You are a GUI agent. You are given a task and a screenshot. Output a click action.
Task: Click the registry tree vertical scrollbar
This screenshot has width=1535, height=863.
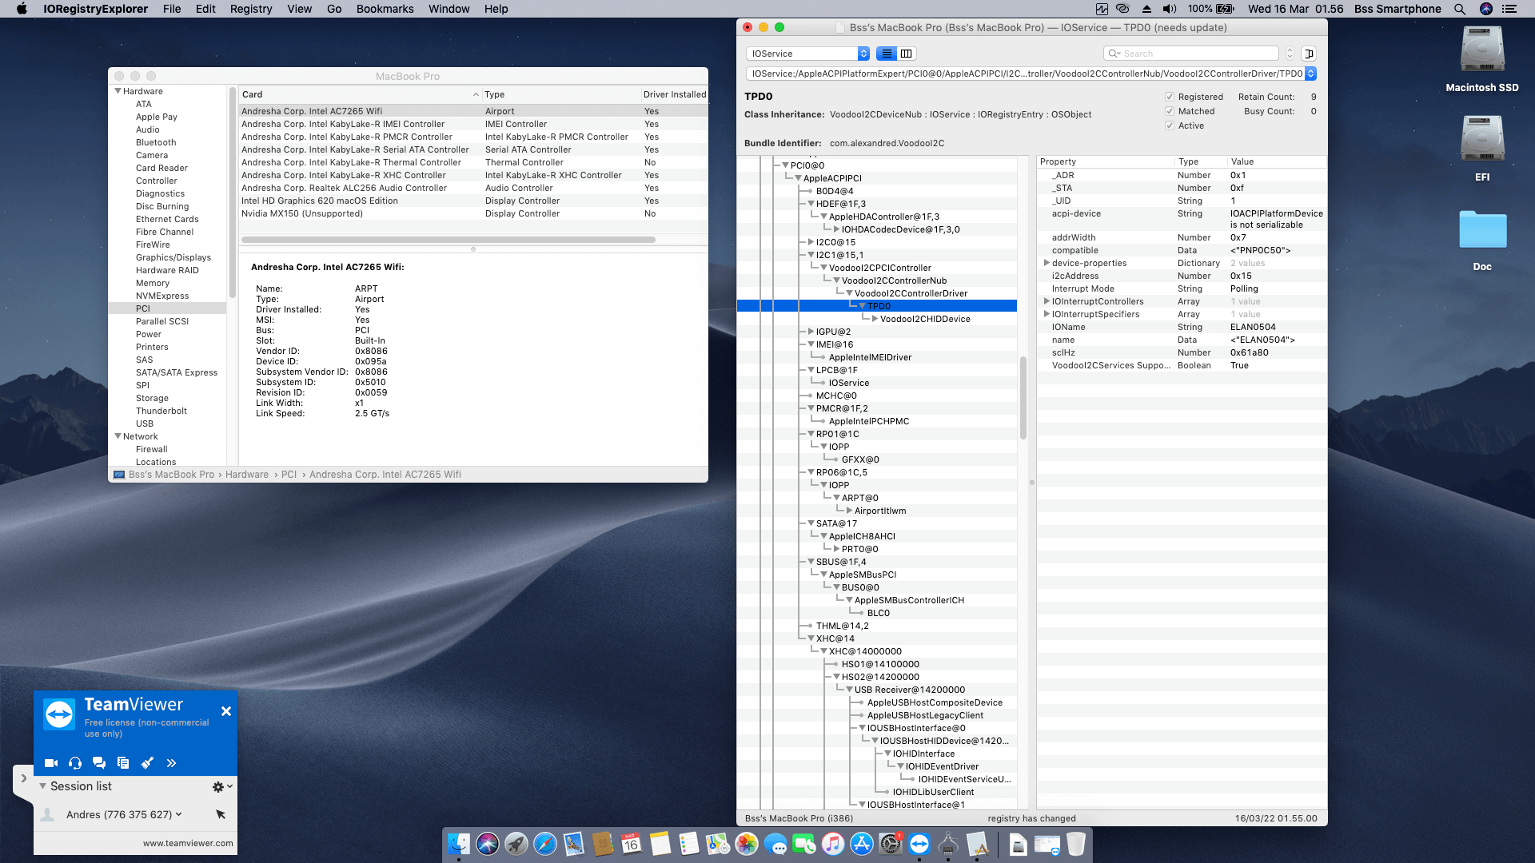click(x=1023, y=398)
